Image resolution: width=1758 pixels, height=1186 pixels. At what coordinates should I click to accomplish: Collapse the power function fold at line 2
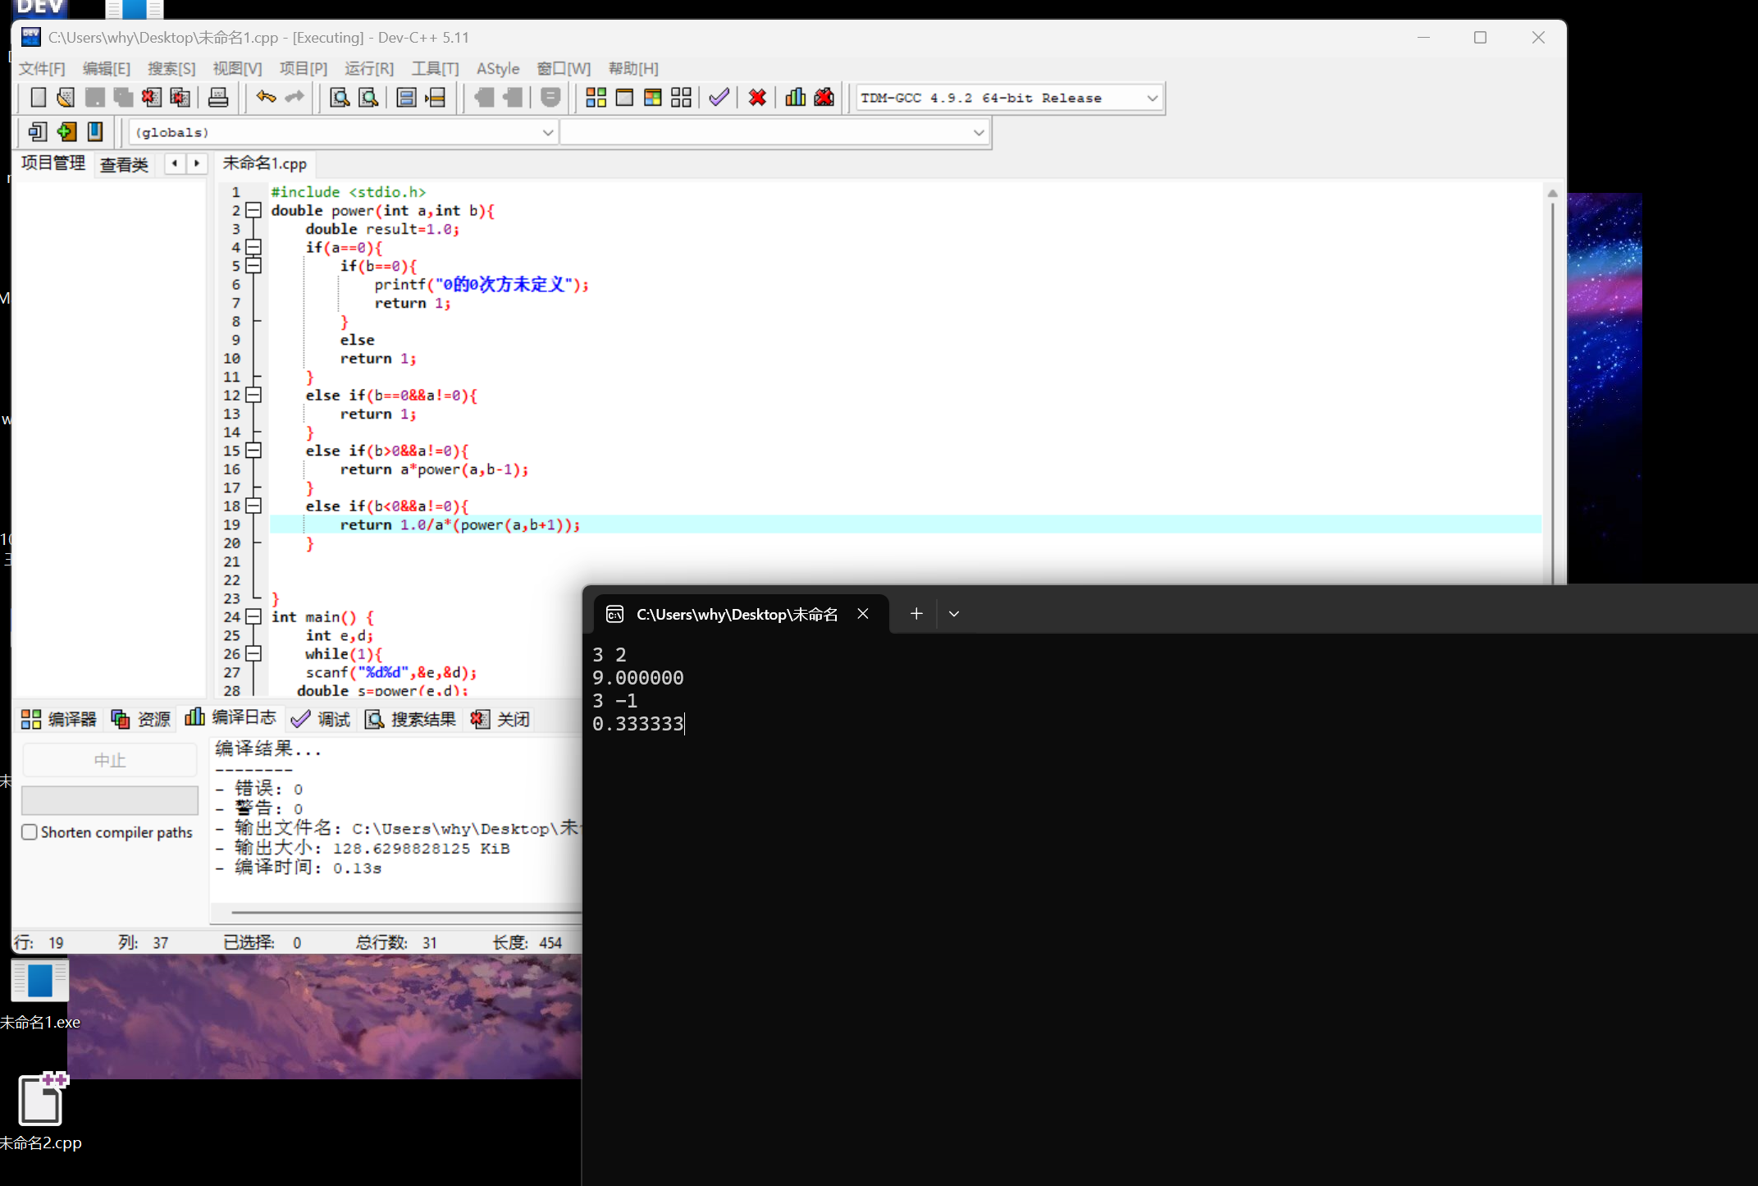[x=254, y=211]
